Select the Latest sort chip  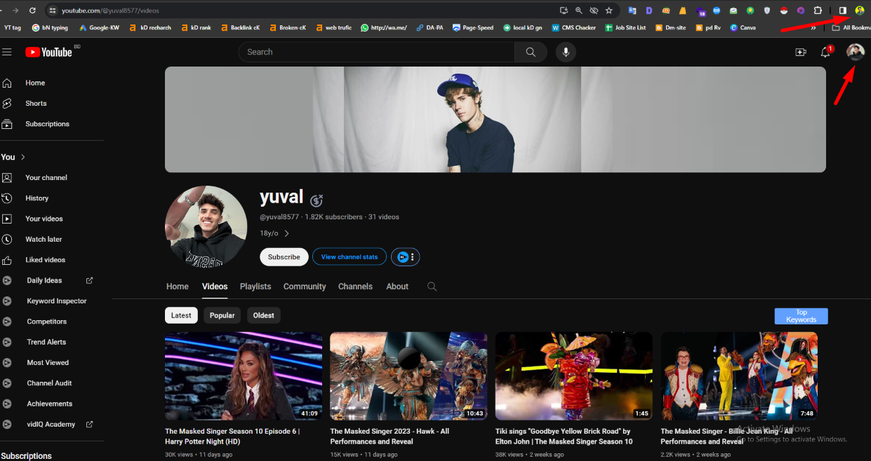click(181, 315)
